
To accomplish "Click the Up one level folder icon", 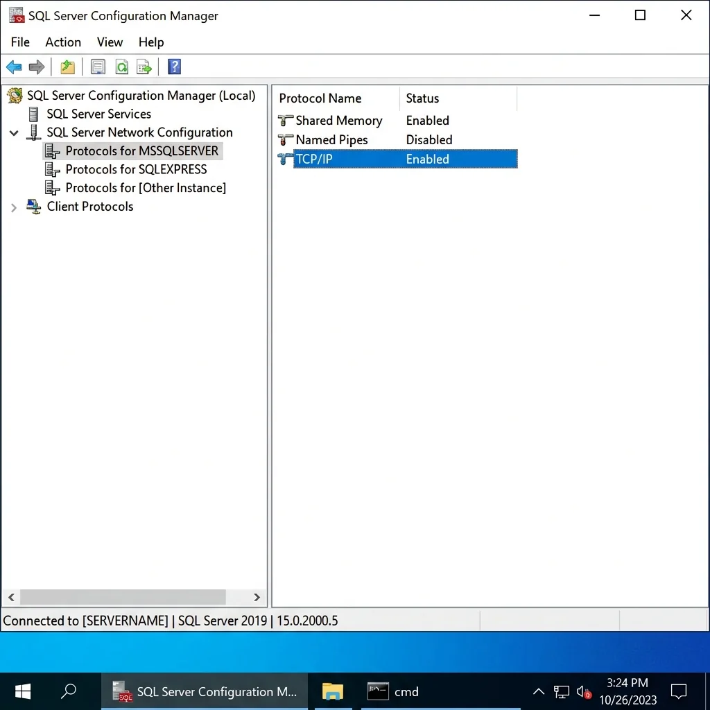I will point(67,67).
